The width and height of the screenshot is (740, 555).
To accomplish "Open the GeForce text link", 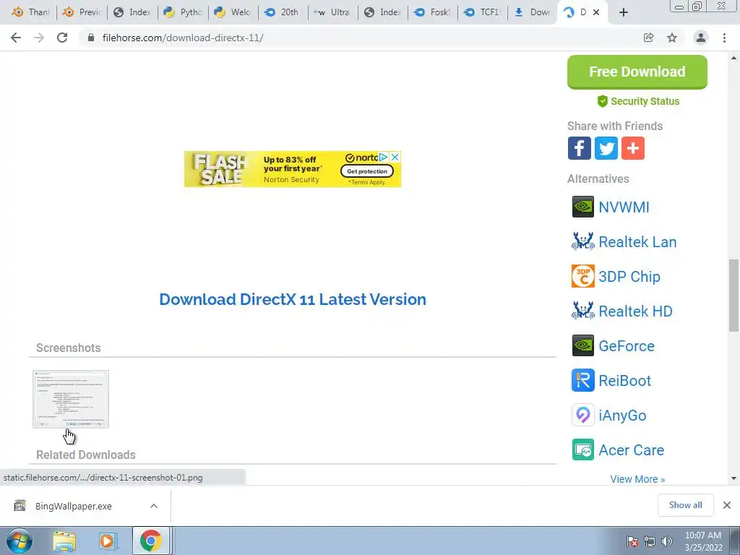I will pyautogui.click(x=627, y=346).
